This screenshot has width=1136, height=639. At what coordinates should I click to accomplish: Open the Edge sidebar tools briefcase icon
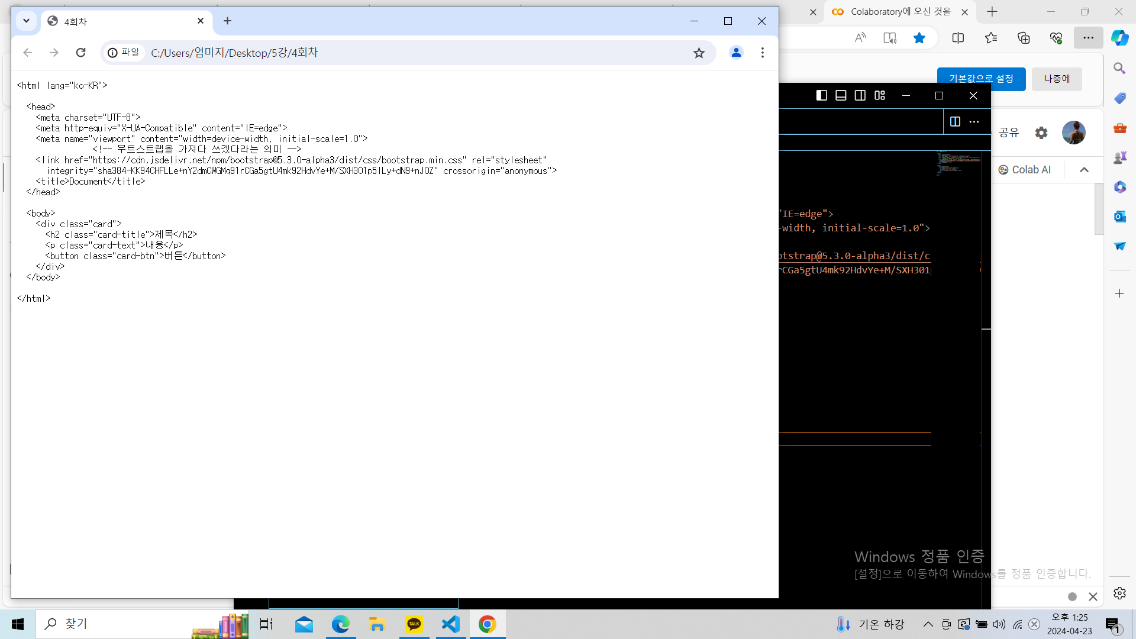point(1119,128)
